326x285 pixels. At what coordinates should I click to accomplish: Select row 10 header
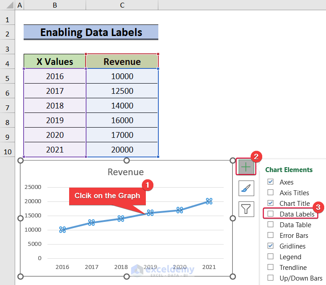point(7,150)
